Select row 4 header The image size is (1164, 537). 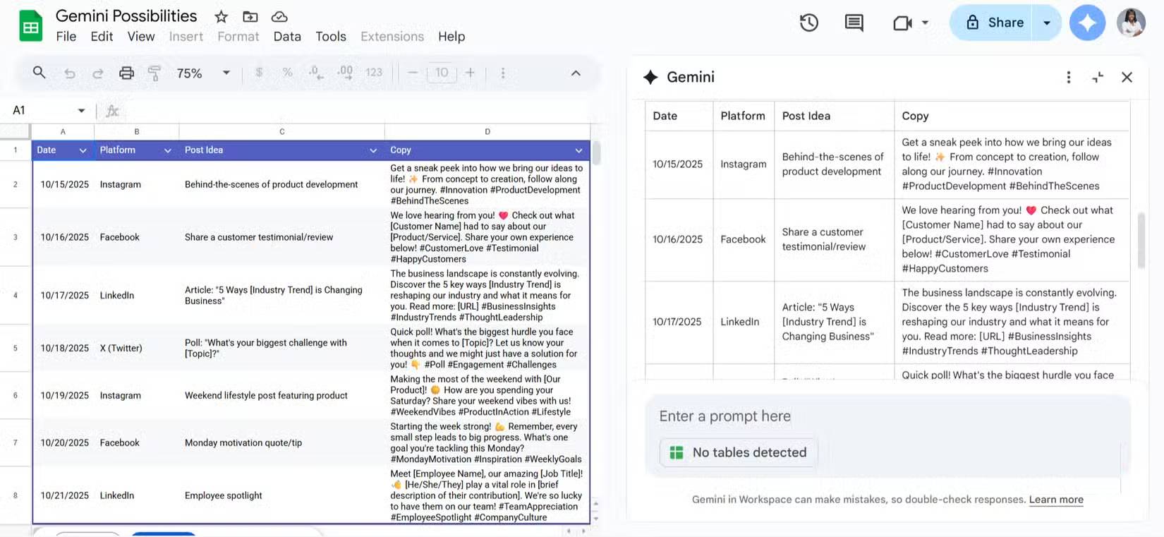point(15,296)
